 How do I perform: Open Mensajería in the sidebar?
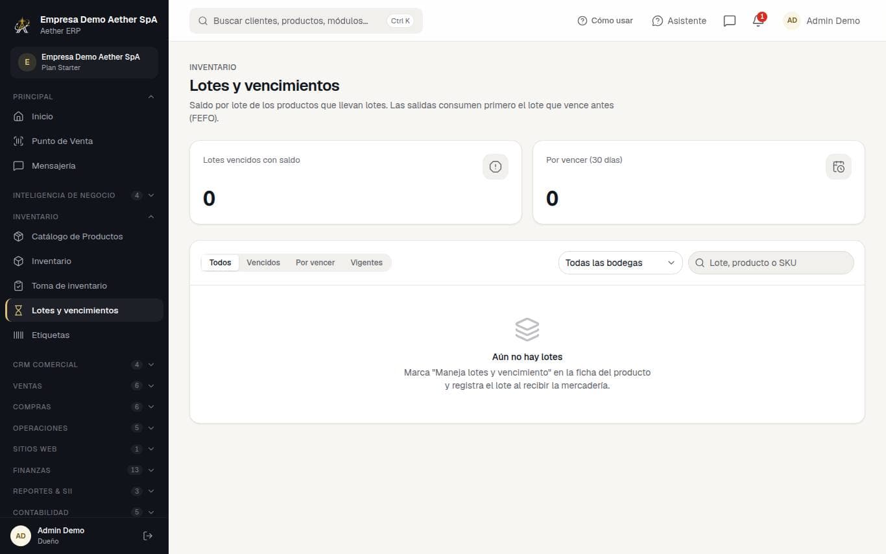click(84, 166)
